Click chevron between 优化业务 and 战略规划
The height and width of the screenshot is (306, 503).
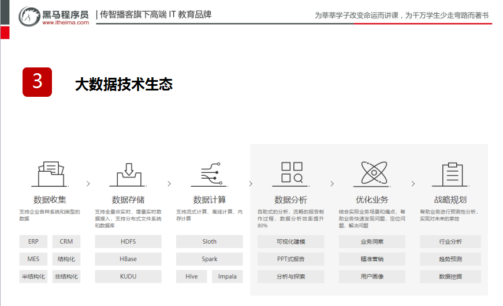click(x=413, y=184)
